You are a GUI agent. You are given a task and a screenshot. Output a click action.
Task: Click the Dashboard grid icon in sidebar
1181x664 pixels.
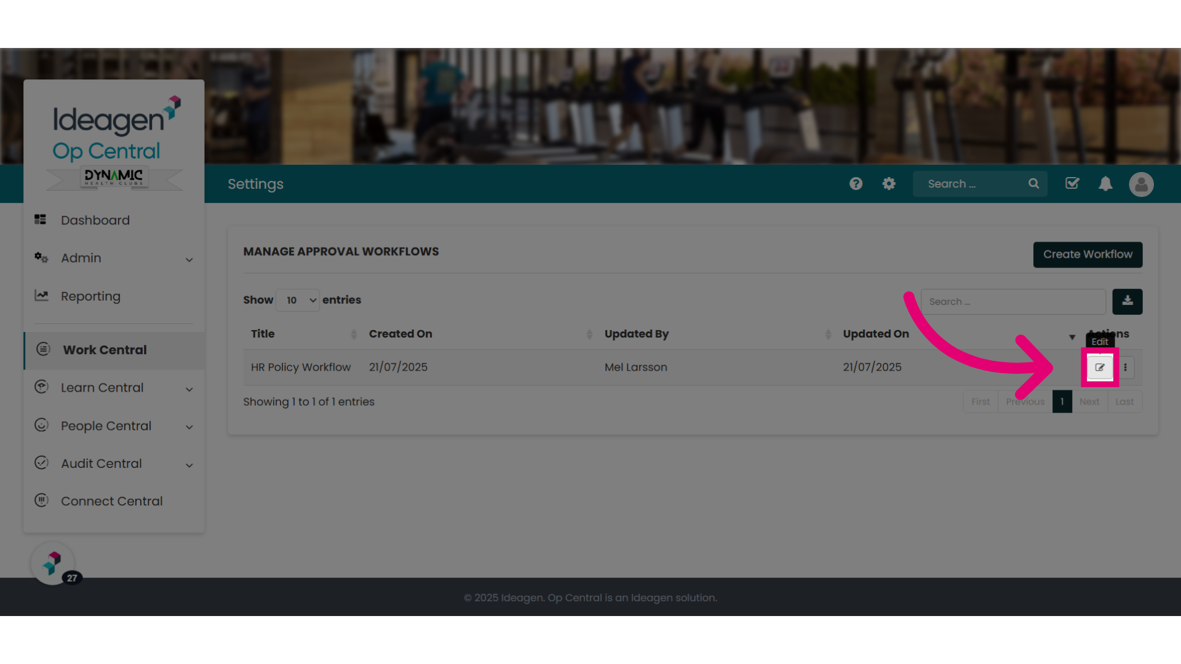41,219
